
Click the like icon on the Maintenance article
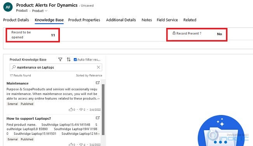pyautogui.click(x=71, y=110)
